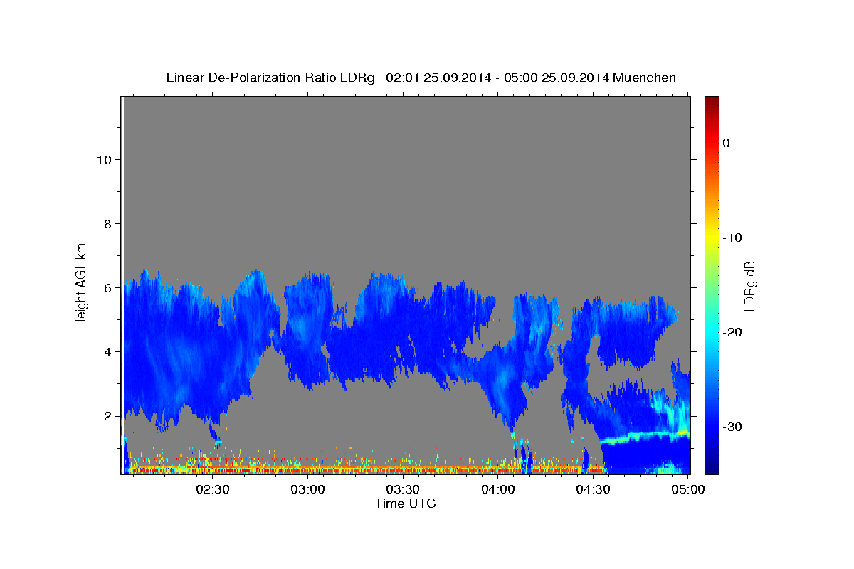Click the "Time UTC" axis label
Screen dimensions: 854x569
click(405, 504)
